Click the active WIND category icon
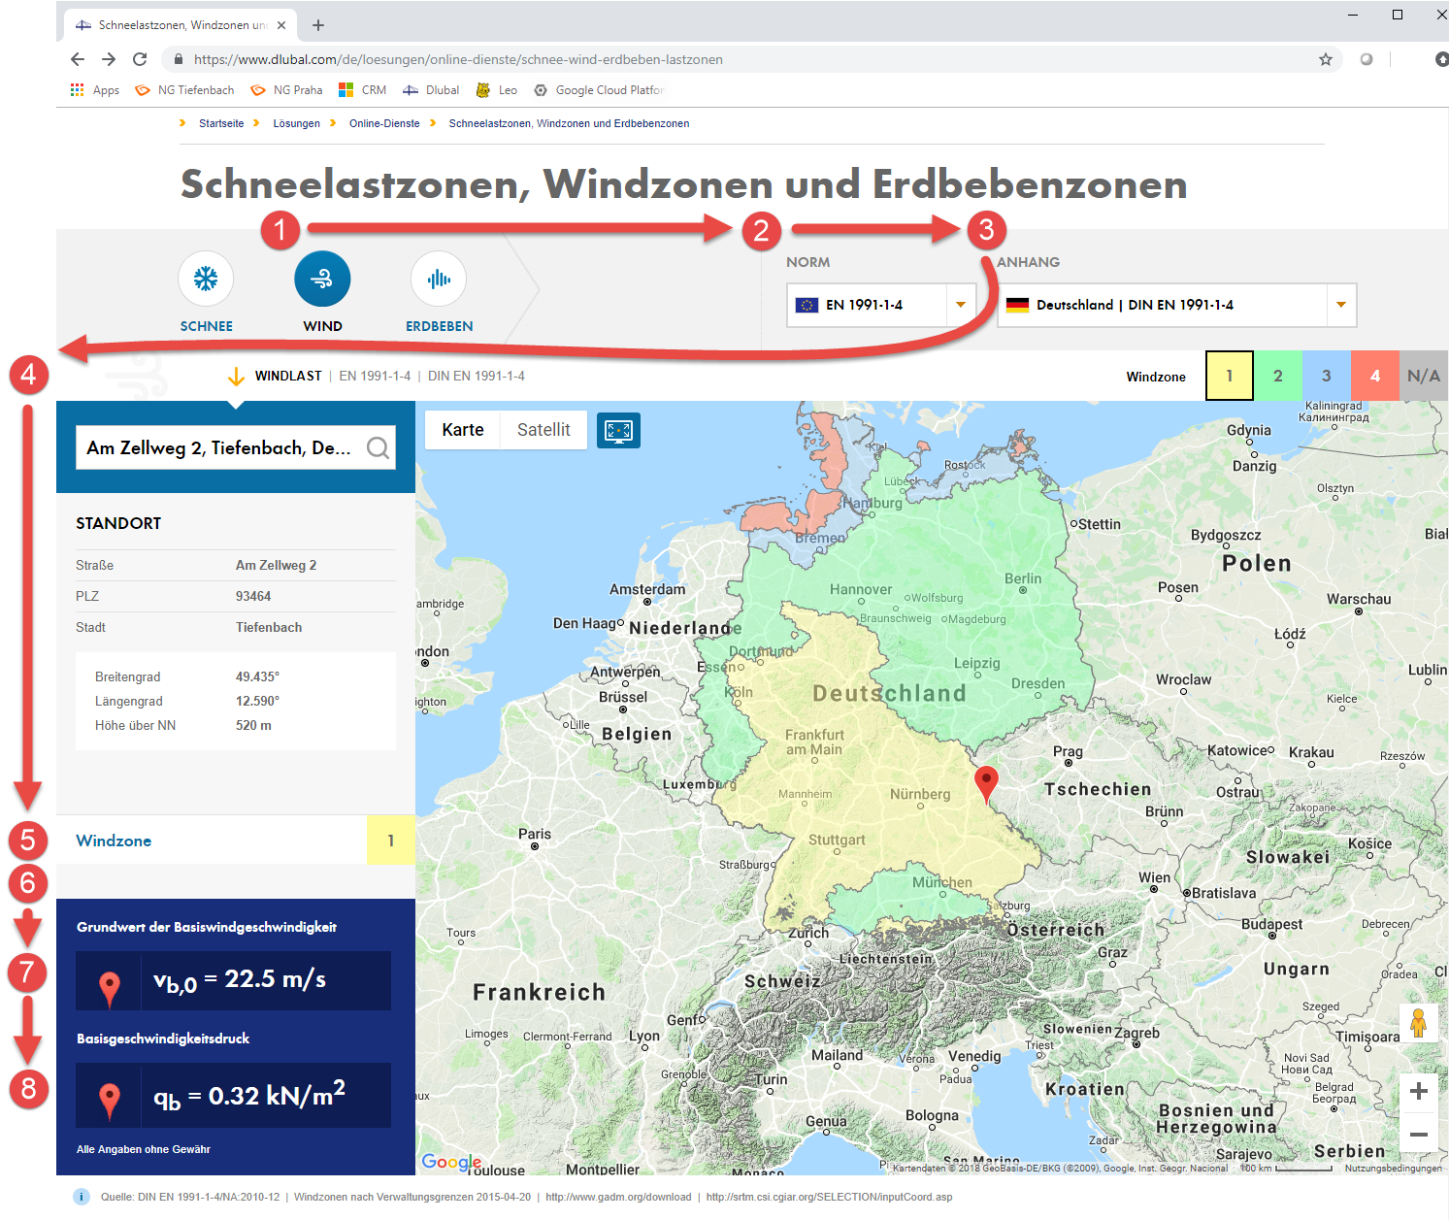The image size is (1449, 1220). pos(322,279)
